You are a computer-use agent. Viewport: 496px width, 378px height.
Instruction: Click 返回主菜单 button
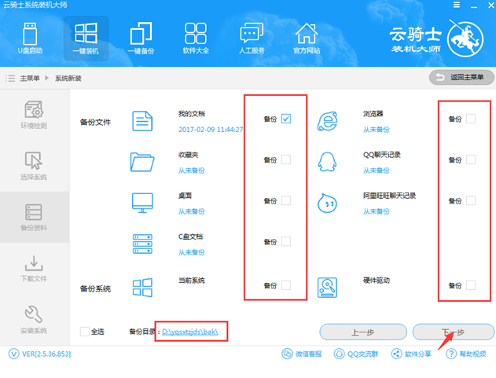461,77
